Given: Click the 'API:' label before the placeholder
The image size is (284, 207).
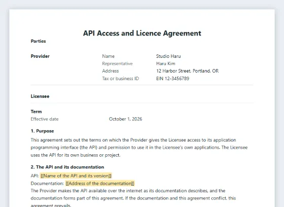Looking at the screenshot, I should tap(35, 176).
